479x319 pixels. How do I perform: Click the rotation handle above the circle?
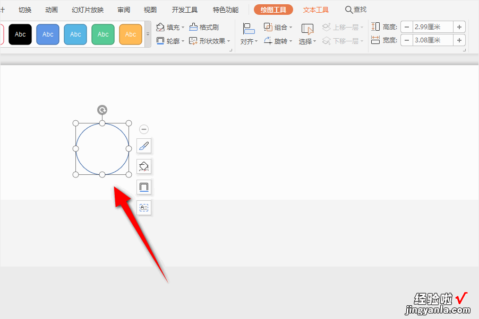pos(102,110)
